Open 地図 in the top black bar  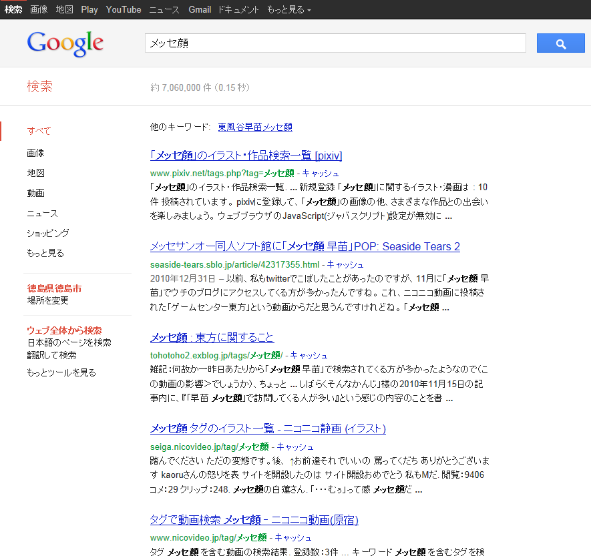point(65,9)
